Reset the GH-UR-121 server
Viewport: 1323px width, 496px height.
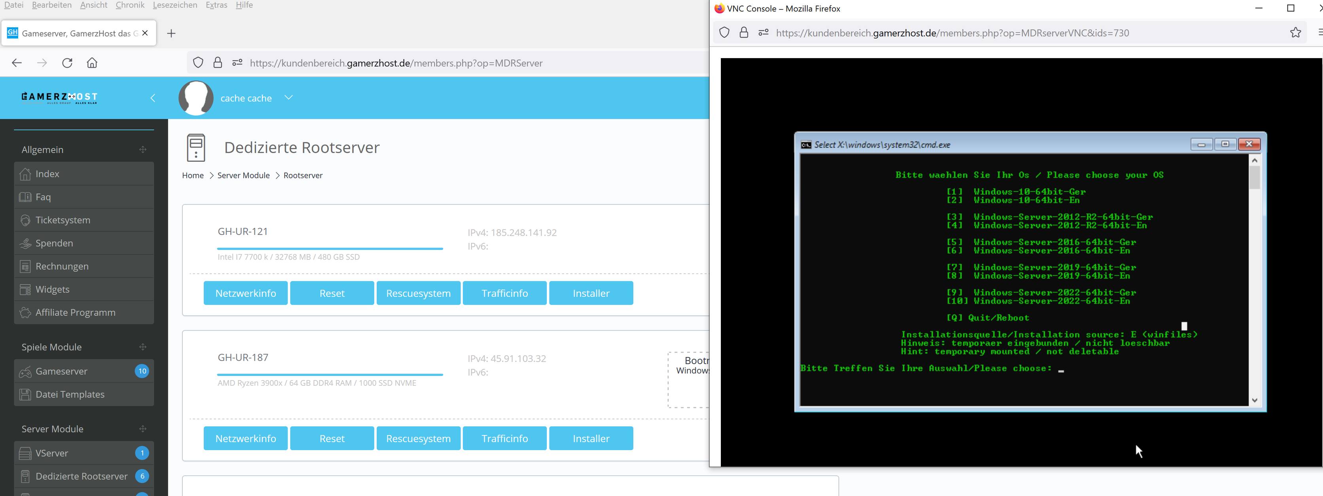[x=332, y=293]
